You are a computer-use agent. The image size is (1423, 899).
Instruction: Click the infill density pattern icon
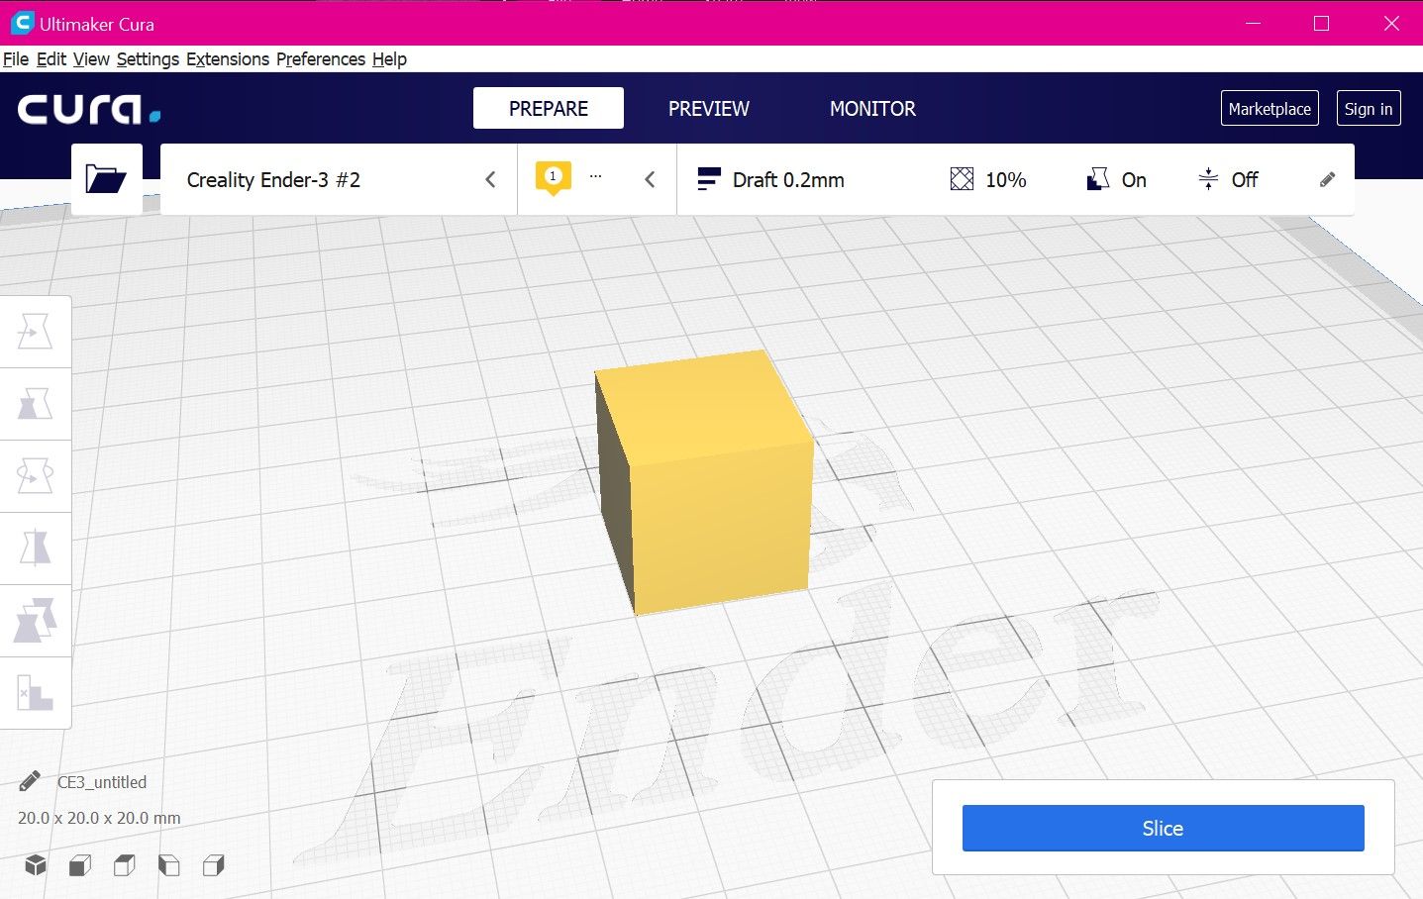[x=962, y=179]
